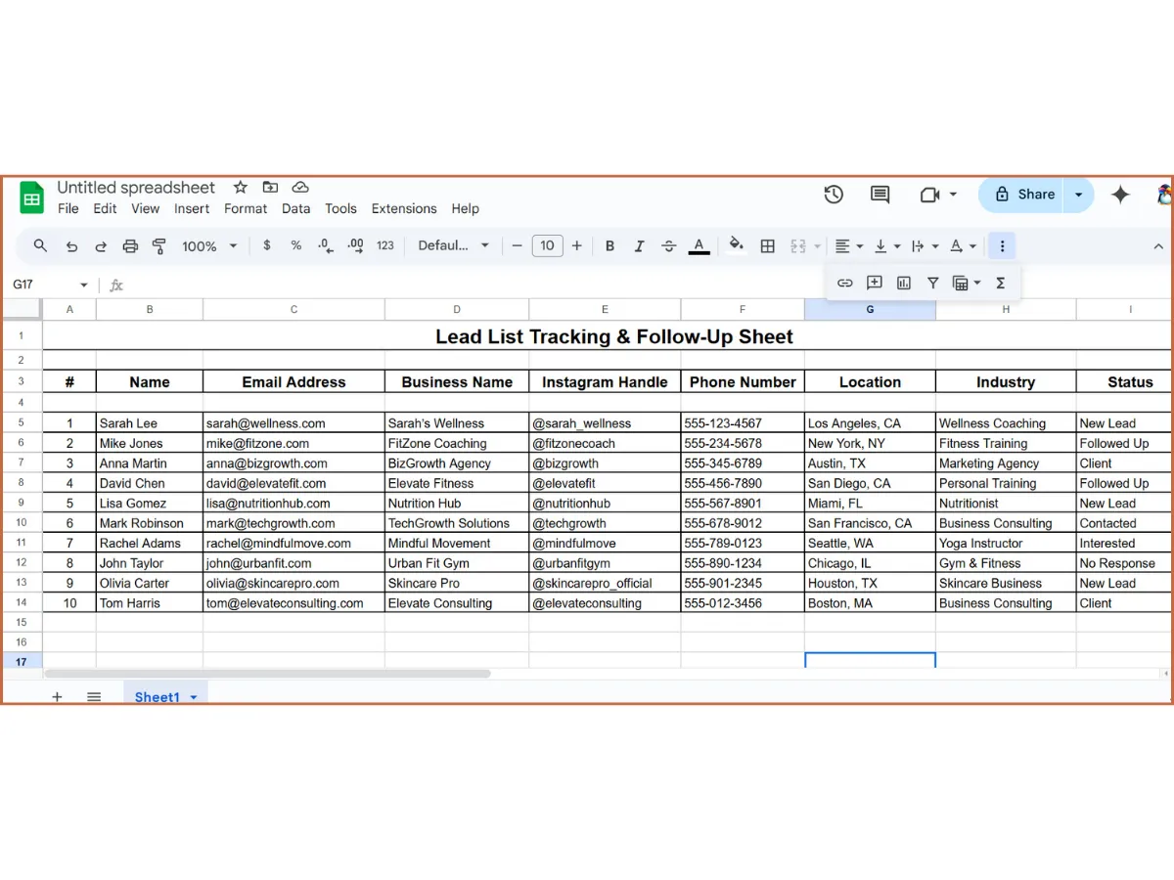Click the Print icon

pyautogui.click(x=130, y=246)
